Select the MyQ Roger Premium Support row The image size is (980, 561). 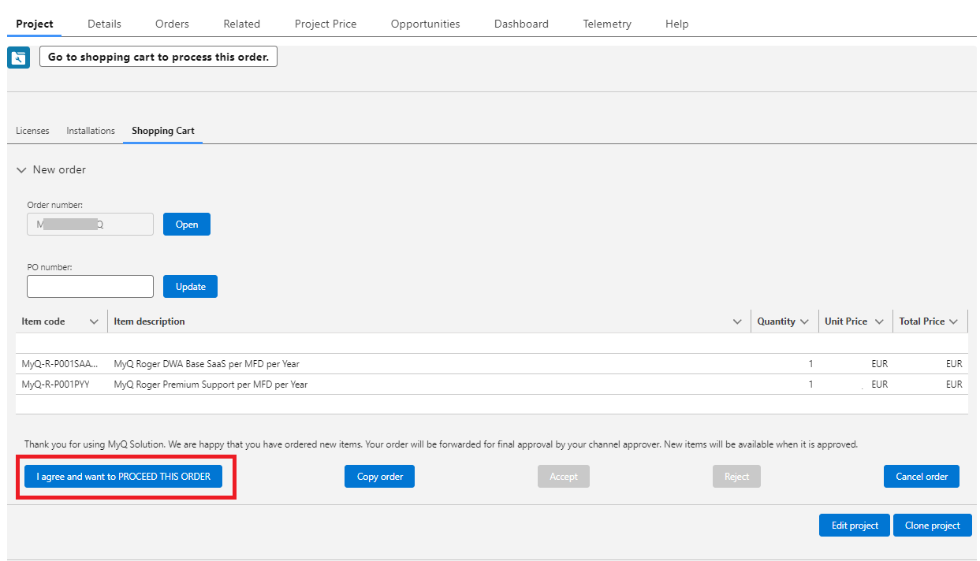coord(211,385)
